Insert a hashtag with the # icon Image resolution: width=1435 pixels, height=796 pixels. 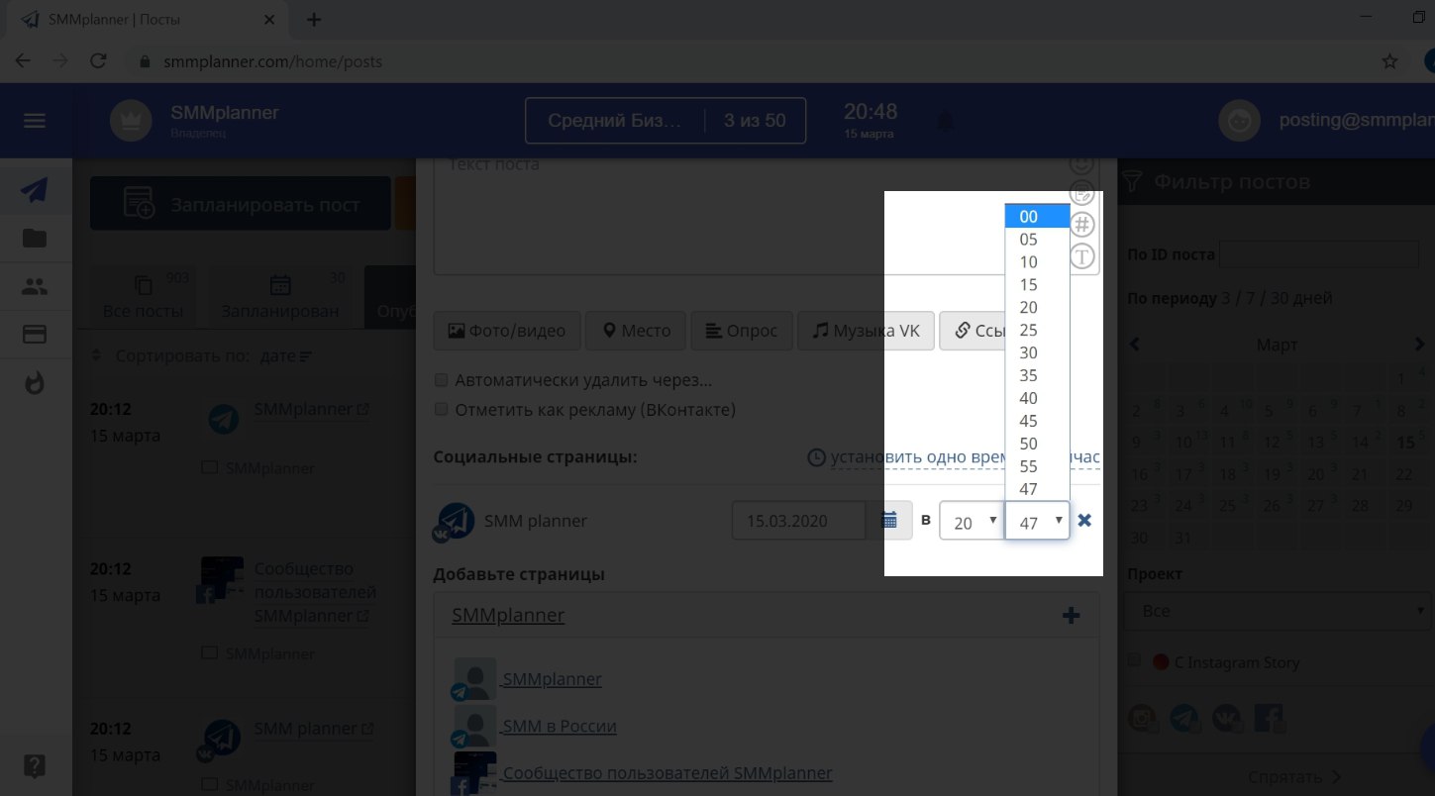pos(1082,225)
